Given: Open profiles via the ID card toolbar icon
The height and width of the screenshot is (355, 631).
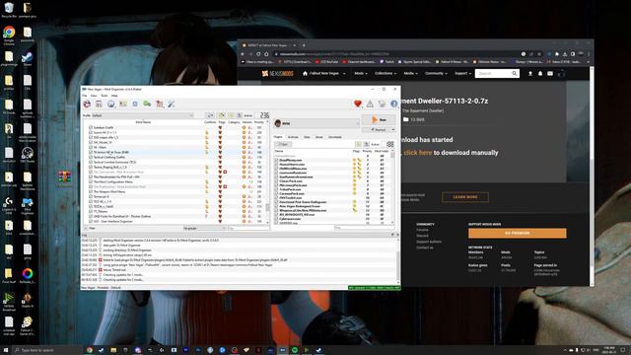Looking at the screenshot, I should coord(123,104).
